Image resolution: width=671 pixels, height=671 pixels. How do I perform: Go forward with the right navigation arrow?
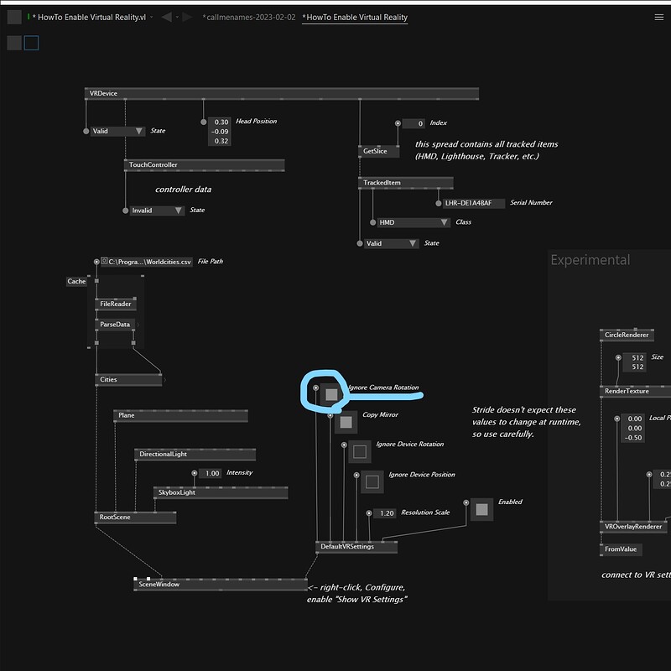coord(187,17)
